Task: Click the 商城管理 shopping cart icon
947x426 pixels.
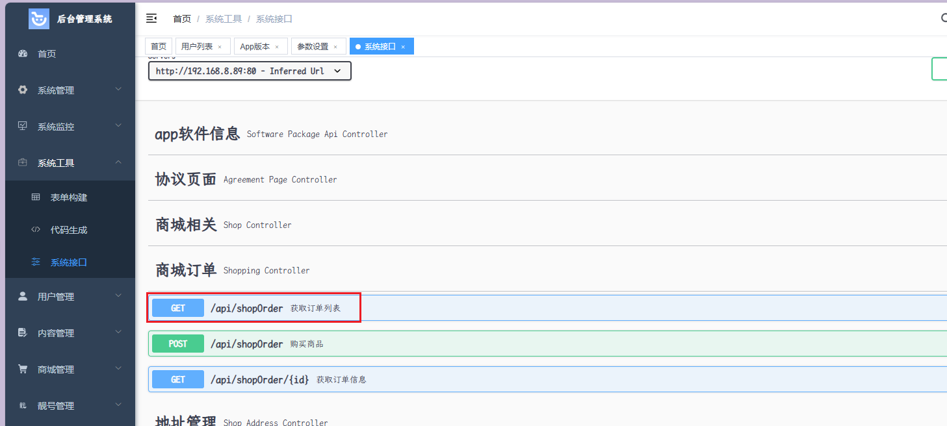Action: pyautogui.click(x=23, y=369)
